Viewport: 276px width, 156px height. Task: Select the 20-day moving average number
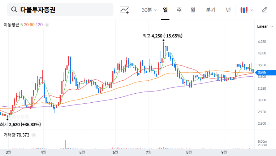coord(26,25)
